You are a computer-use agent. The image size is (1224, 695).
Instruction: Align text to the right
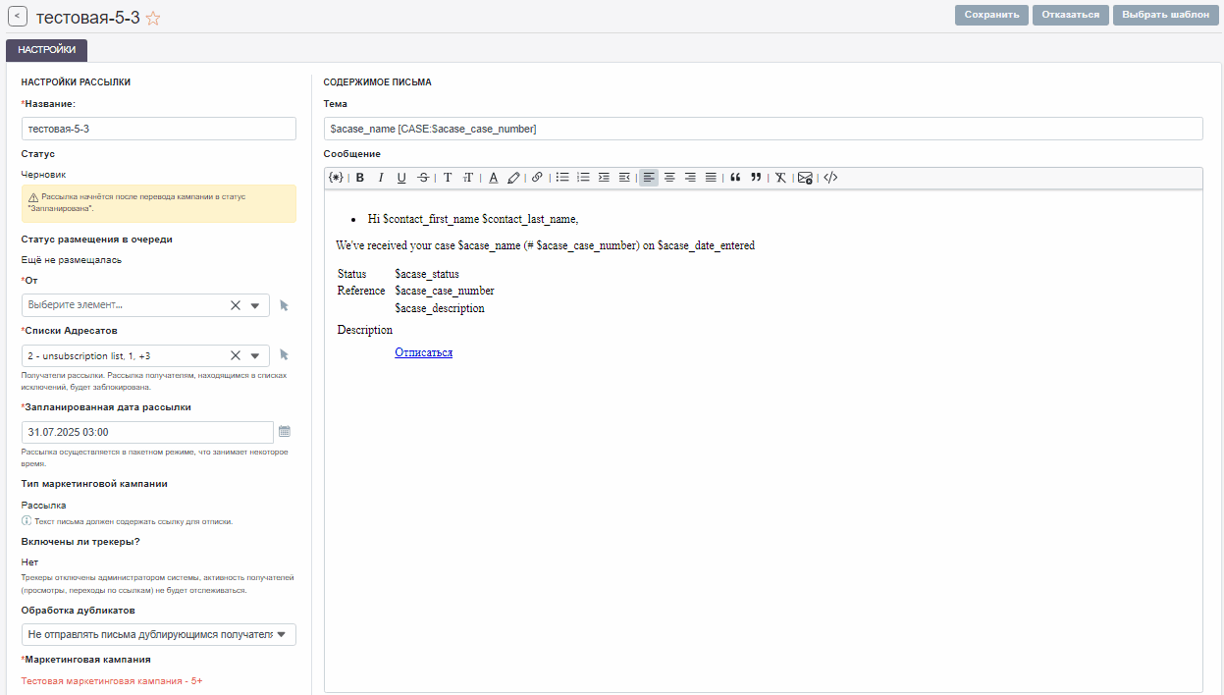point(690,178)
